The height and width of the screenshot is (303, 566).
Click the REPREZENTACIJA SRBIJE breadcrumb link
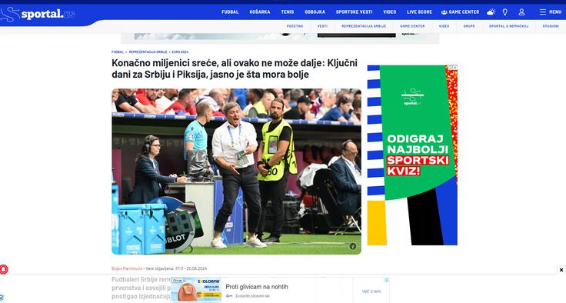pos(148,52)
